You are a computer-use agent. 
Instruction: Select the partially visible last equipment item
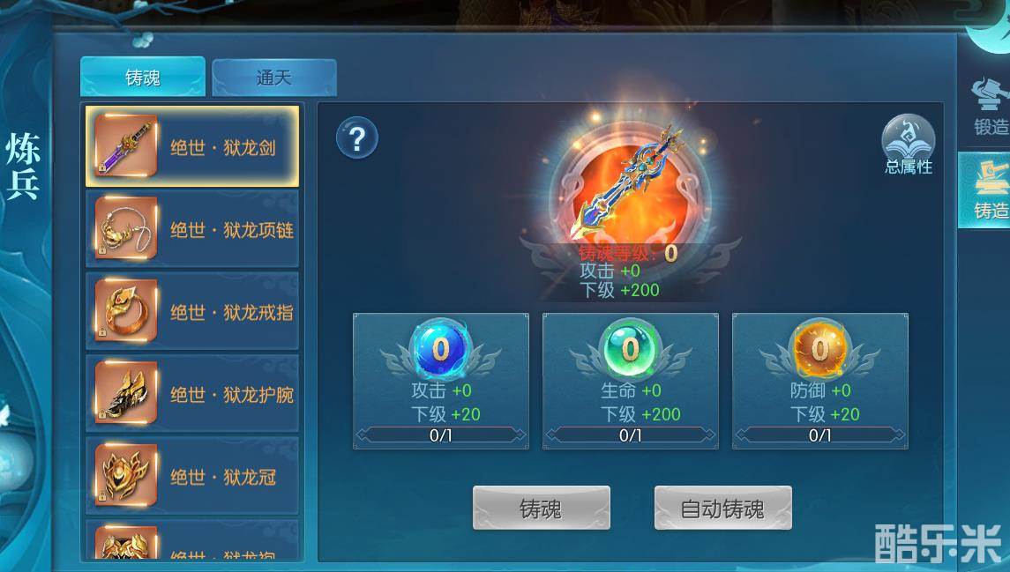coord(192,539)
